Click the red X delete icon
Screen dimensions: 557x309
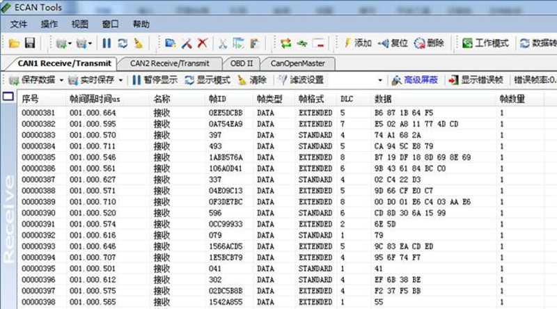coord(203,43)
